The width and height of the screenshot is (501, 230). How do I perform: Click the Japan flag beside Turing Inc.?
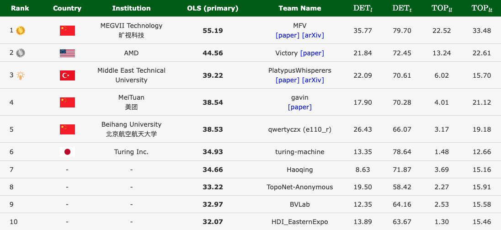(x=67, y=152)
